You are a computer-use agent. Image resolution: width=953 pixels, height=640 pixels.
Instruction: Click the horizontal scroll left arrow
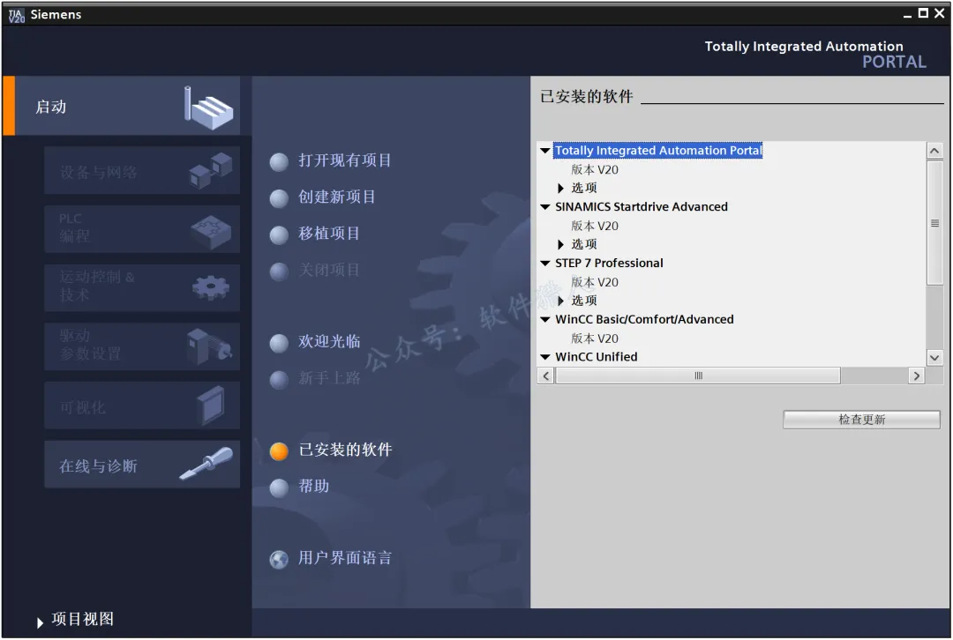pyautogui.click(x=546, y=376)
